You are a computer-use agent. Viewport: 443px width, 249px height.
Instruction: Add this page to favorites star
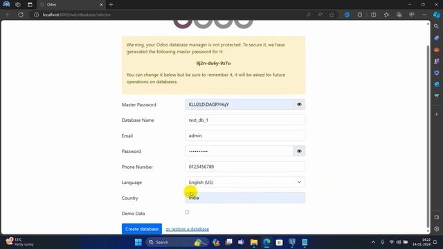point(332,15)
